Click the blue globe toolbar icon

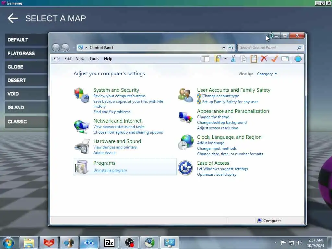point(298,59)
